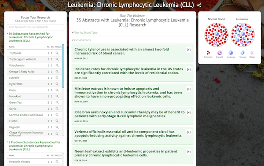Focus research on Green Tea via magnifier

click(57, 102)
